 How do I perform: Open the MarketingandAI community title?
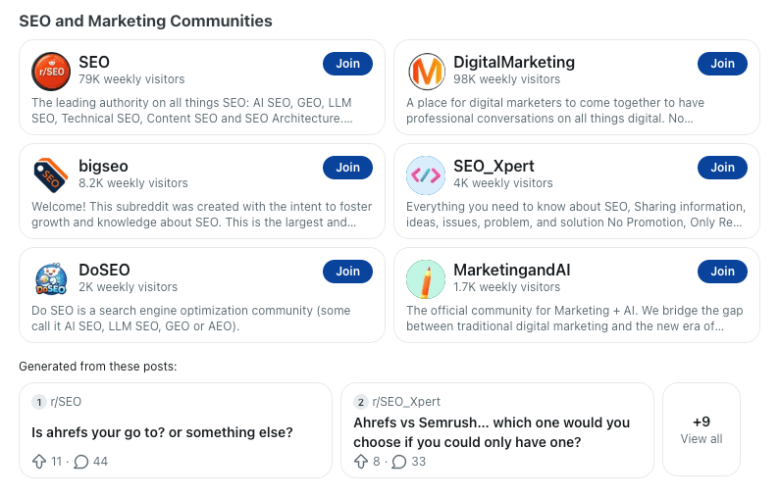click(x=512, y=270)
